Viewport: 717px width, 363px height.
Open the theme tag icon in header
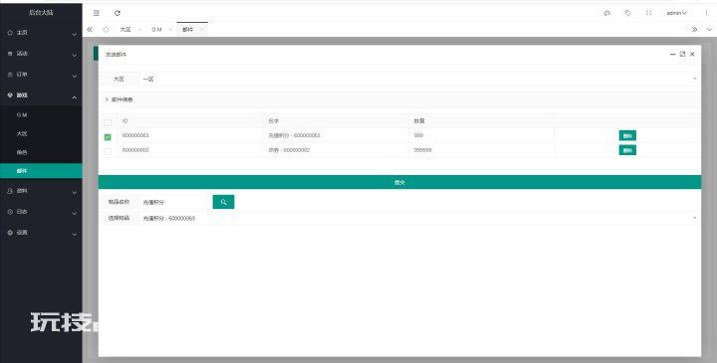(627, 13)
